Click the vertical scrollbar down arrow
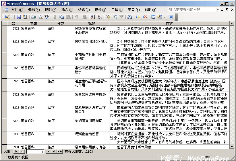The image size is (236, 161). tap(232, 146)
